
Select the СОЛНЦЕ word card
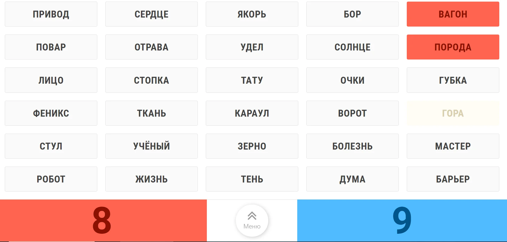pos(352,47)
